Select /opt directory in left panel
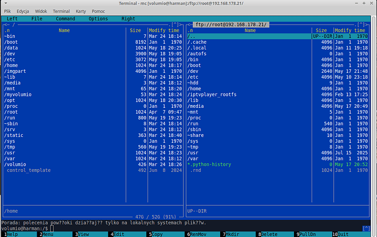The height and width of the screenshot is (237, 377). pyautogui.click(x=93, y=100)
